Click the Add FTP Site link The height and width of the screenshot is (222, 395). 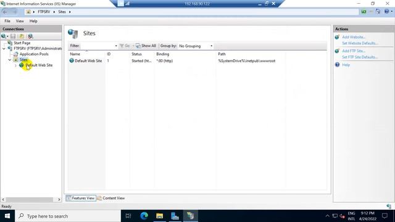(x=354, y=51)
